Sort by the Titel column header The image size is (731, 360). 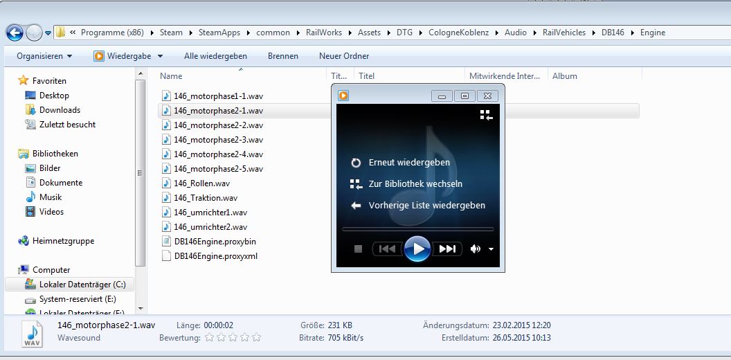(x=409, y=76)
